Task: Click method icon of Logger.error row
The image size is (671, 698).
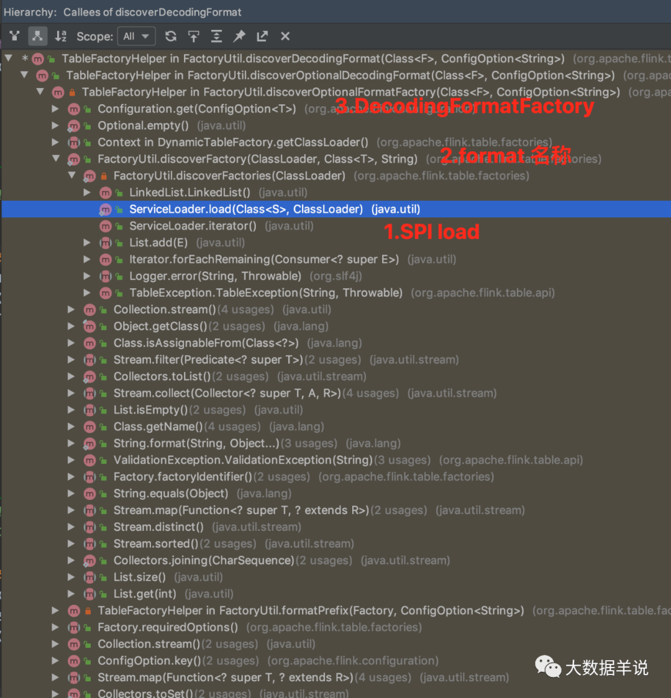Action: 105,276
